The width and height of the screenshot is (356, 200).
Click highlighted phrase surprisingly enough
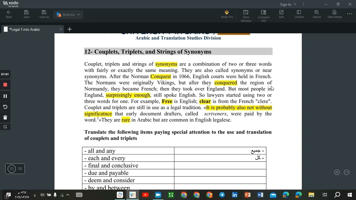point(128,95)
